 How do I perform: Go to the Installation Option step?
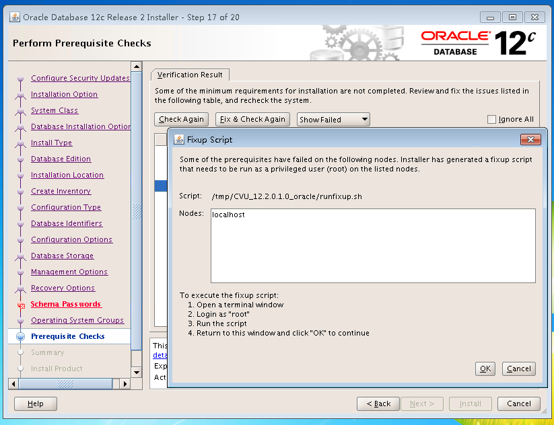coord(65,94)
